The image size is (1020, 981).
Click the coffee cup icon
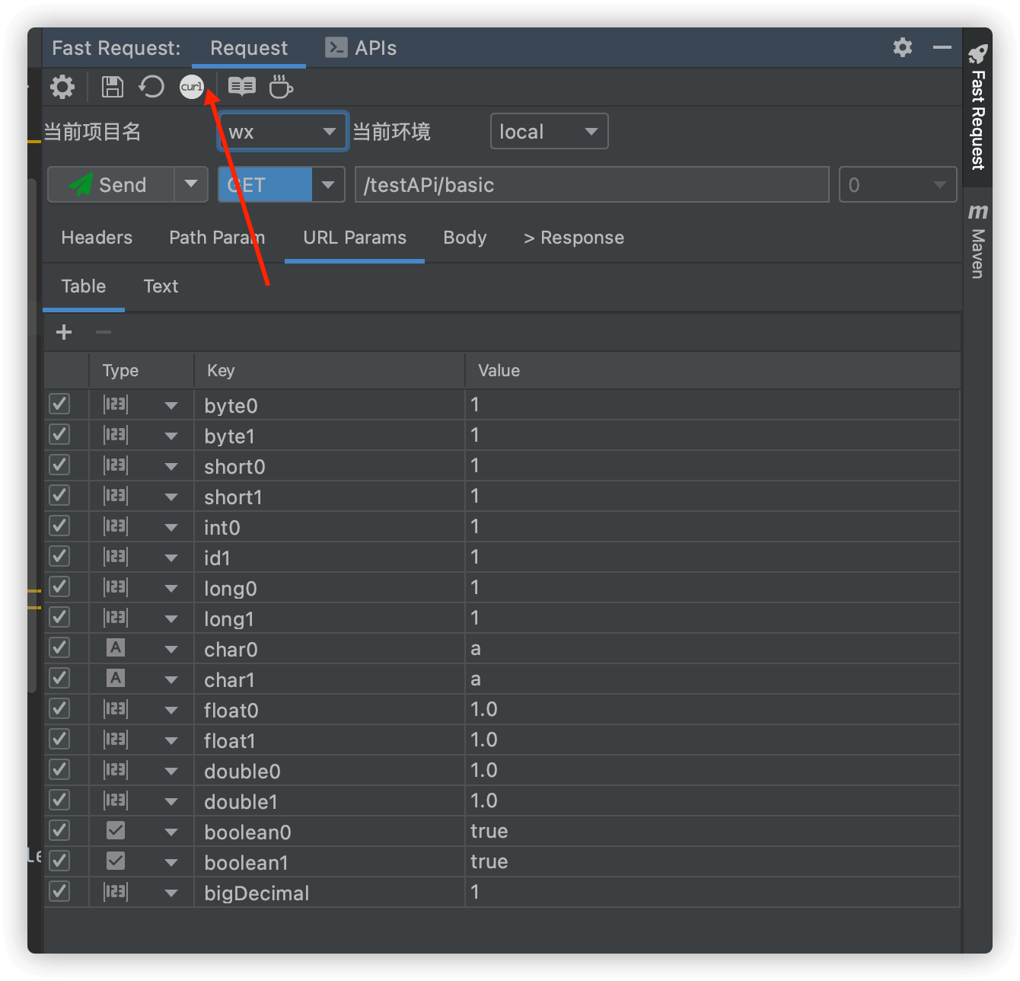point(281,87)
